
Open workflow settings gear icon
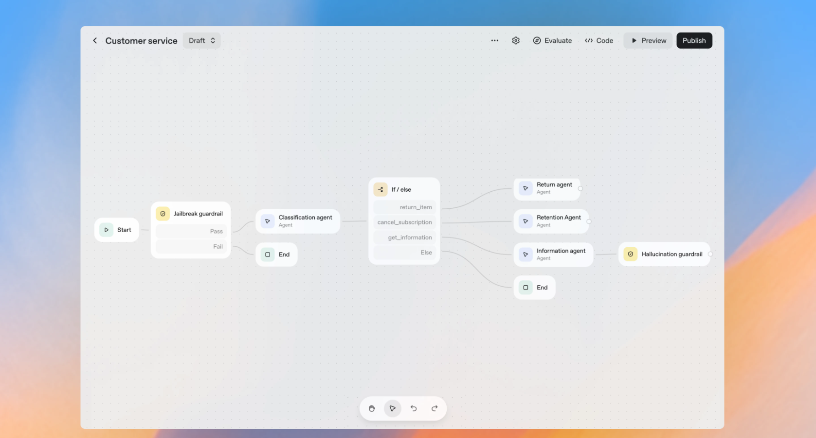pos(516,40)
